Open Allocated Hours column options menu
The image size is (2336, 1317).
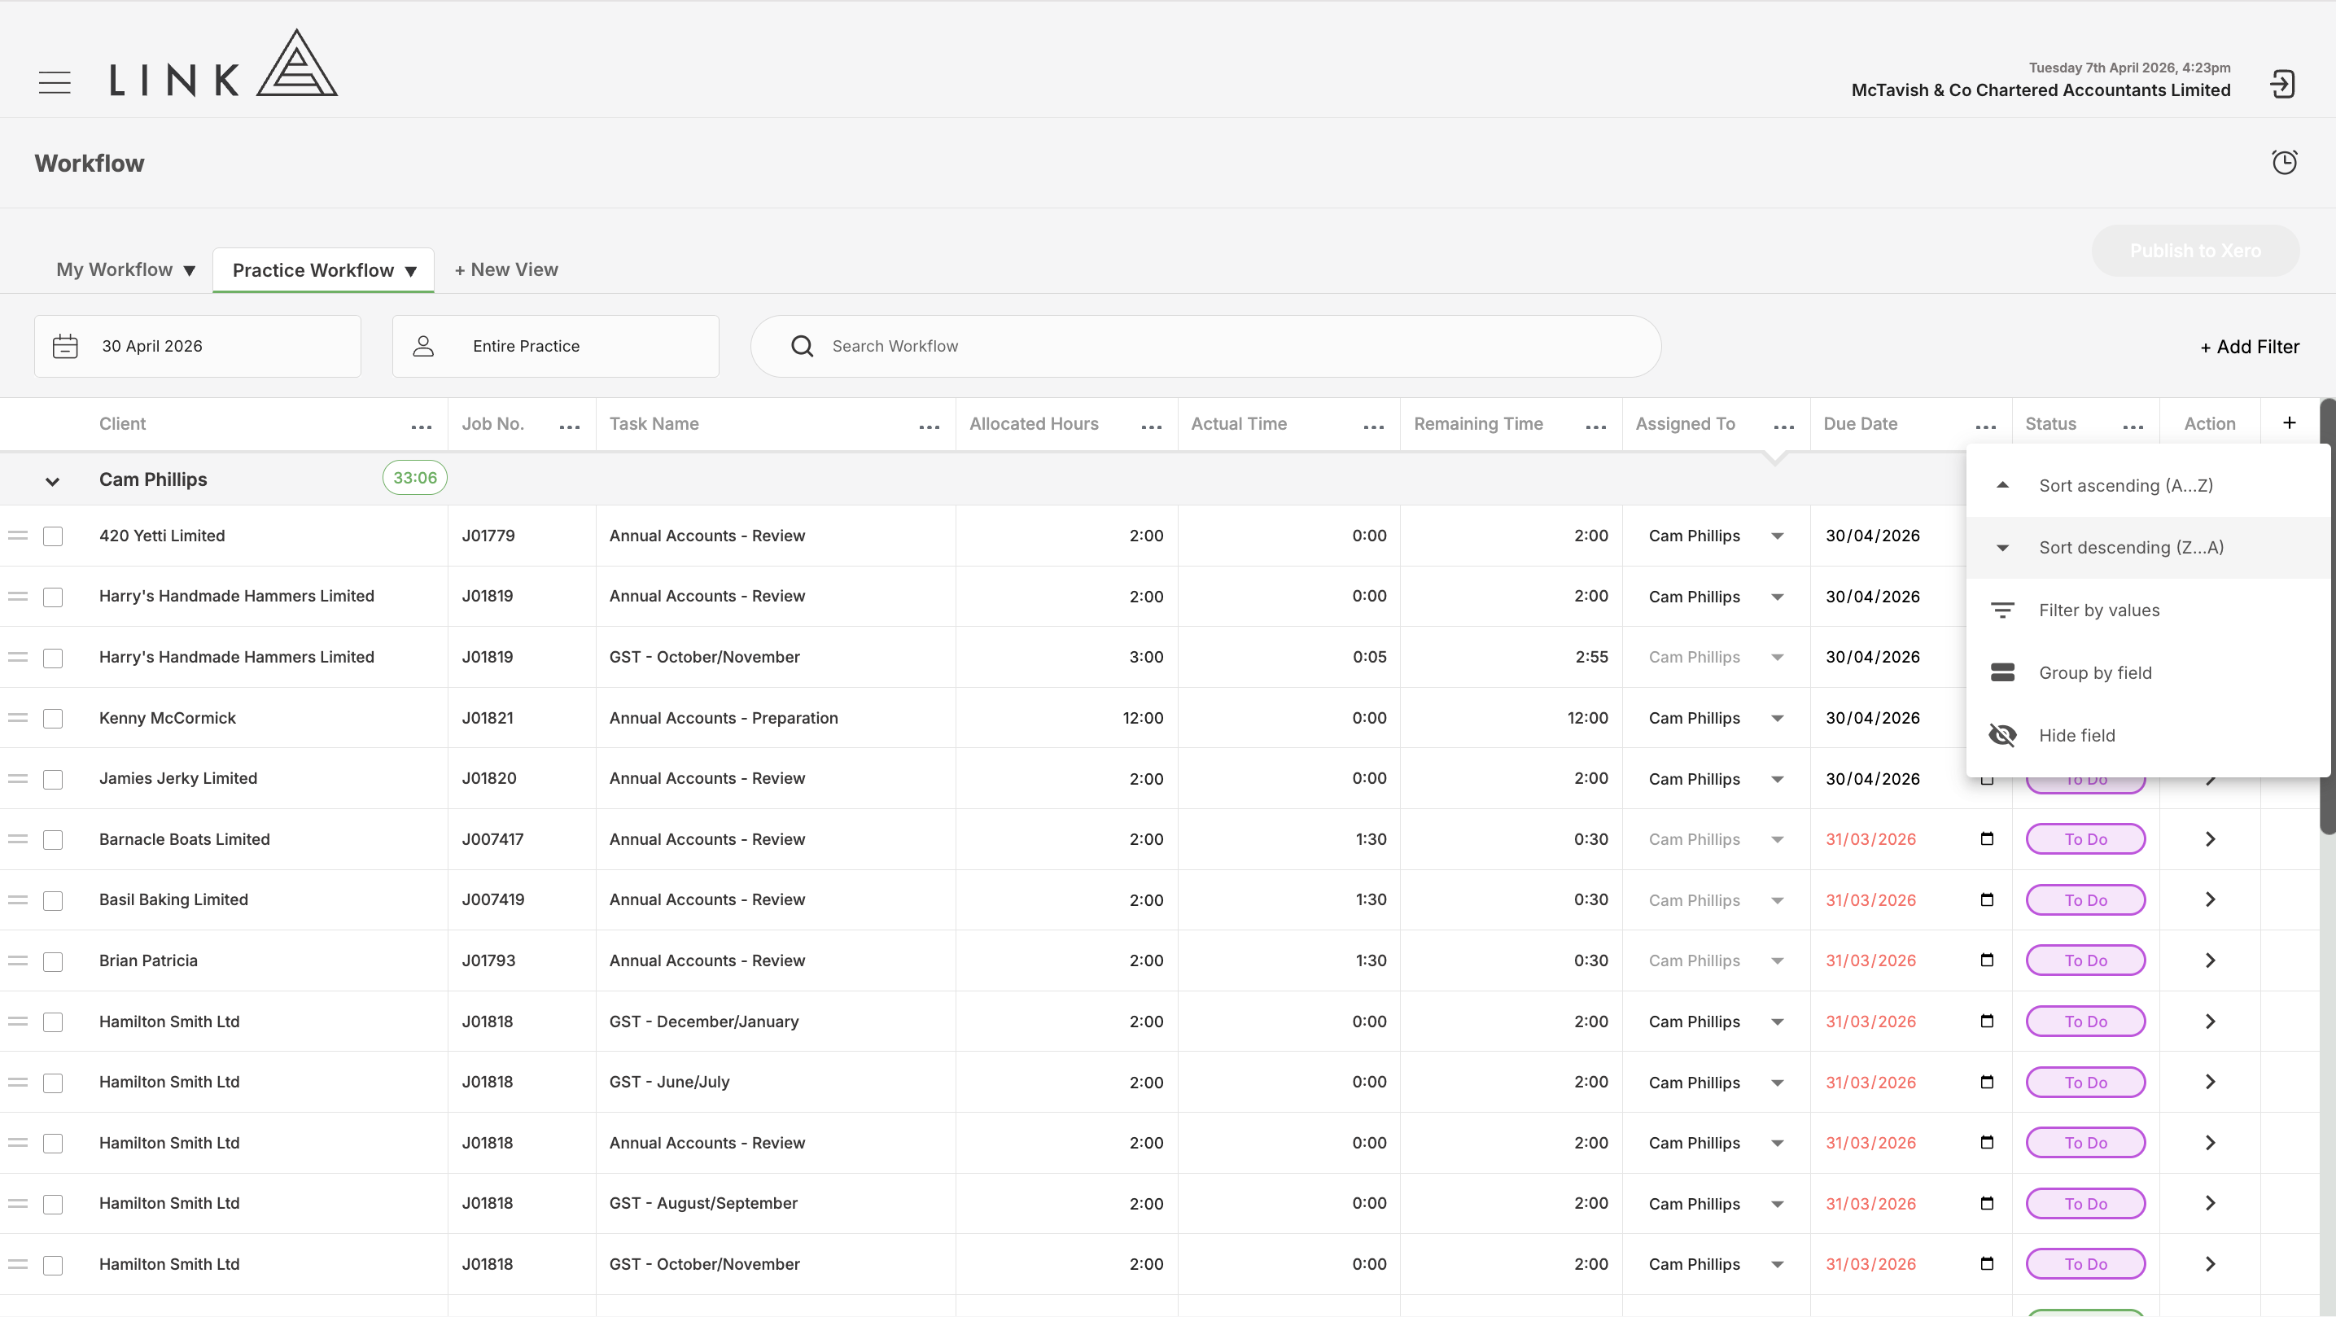[x=1152, y=427]
